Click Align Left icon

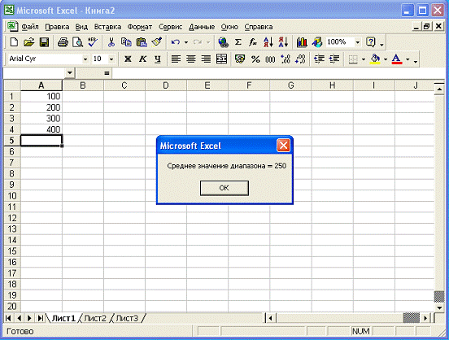coord(176,59)
